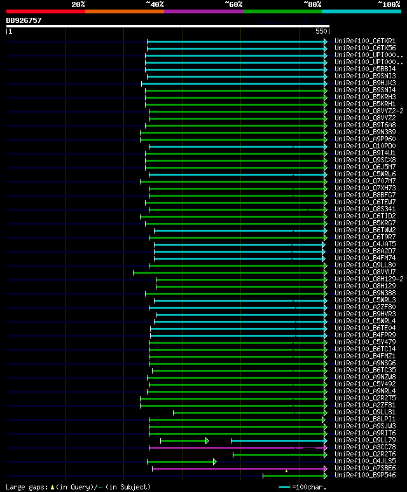Click the arrowhead ending UniRef100_Q4JLS5 alignment
The image size is (407, 492).
pyautogui.click(x=215, y=461)
